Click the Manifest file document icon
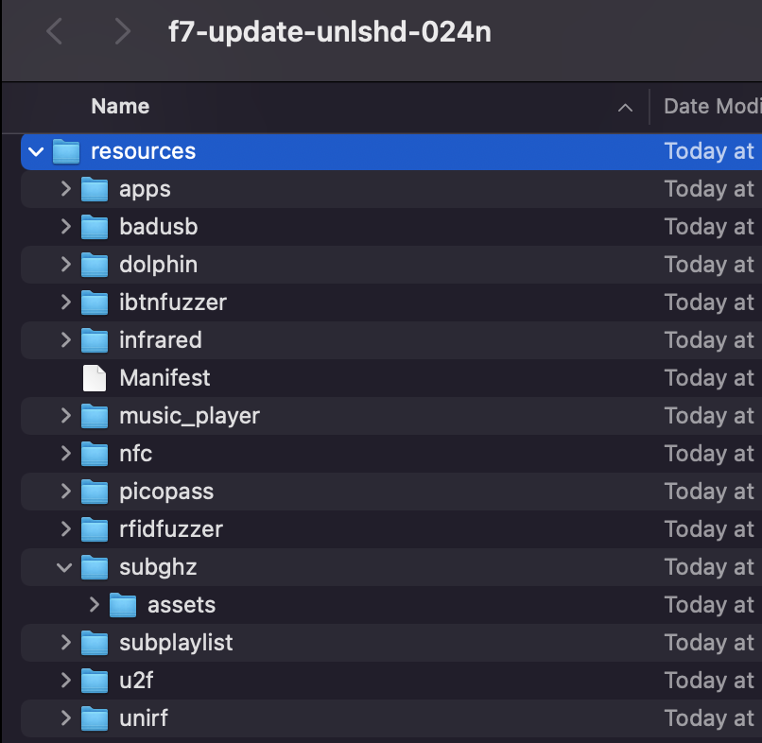The width and height of the screenshot is (762, 743). pyautogui.click(x=94, y=378)
